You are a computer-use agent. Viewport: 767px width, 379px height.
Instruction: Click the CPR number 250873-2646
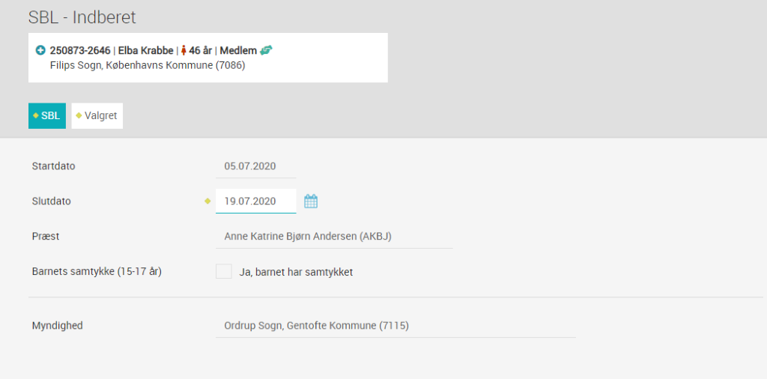click(80, 50)
